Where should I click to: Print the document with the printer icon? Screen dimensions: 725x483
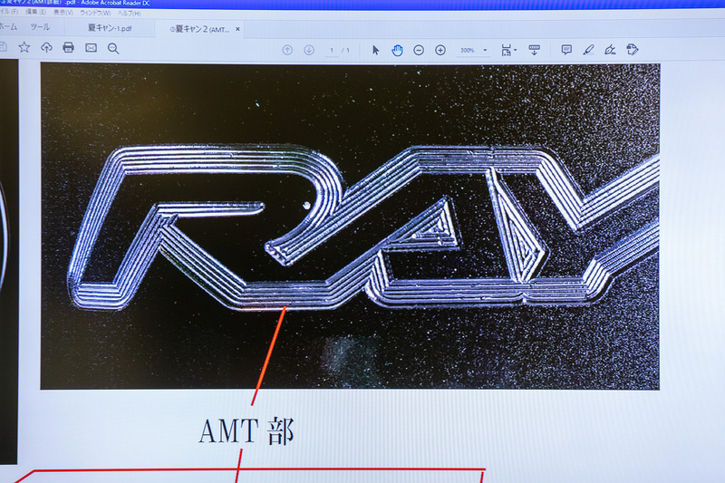[x=69, y=47]
